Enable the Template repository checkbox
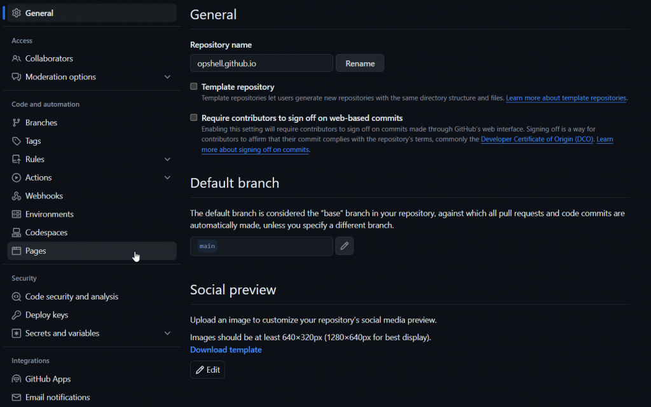651x407 pixels. [193, 86]
